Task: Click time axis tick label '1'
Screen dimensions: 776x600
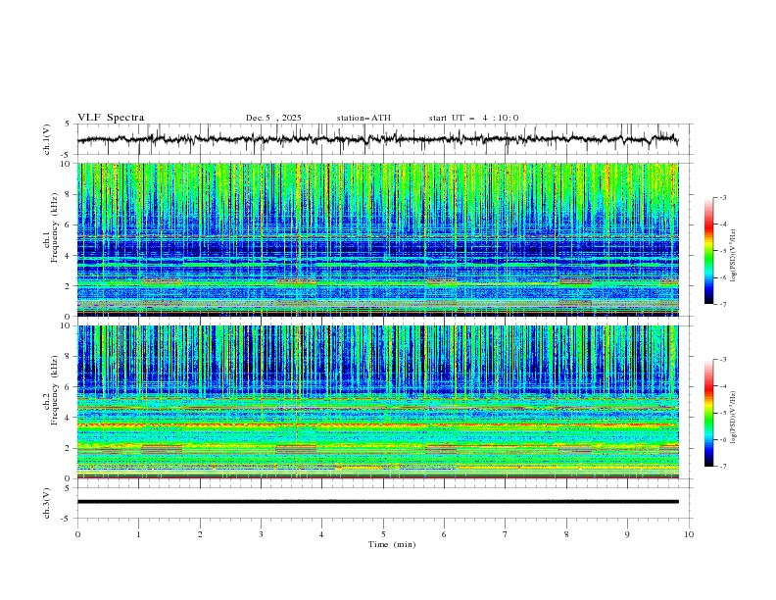Action: coord(139,534)
